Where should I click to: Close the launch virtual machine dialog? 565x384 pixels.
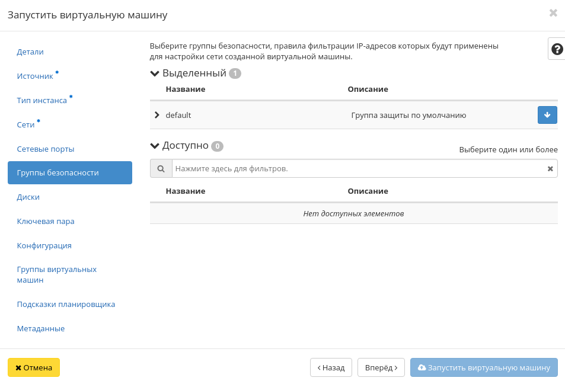pyautogui.click(x=553, y=12)
